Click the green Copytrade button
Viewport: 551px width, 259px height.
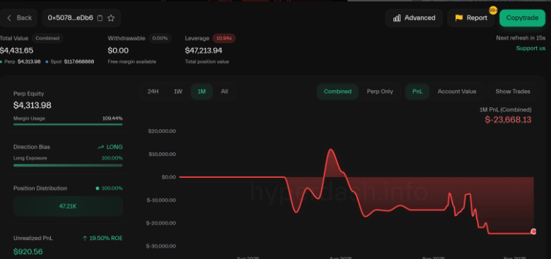[522, 18]
